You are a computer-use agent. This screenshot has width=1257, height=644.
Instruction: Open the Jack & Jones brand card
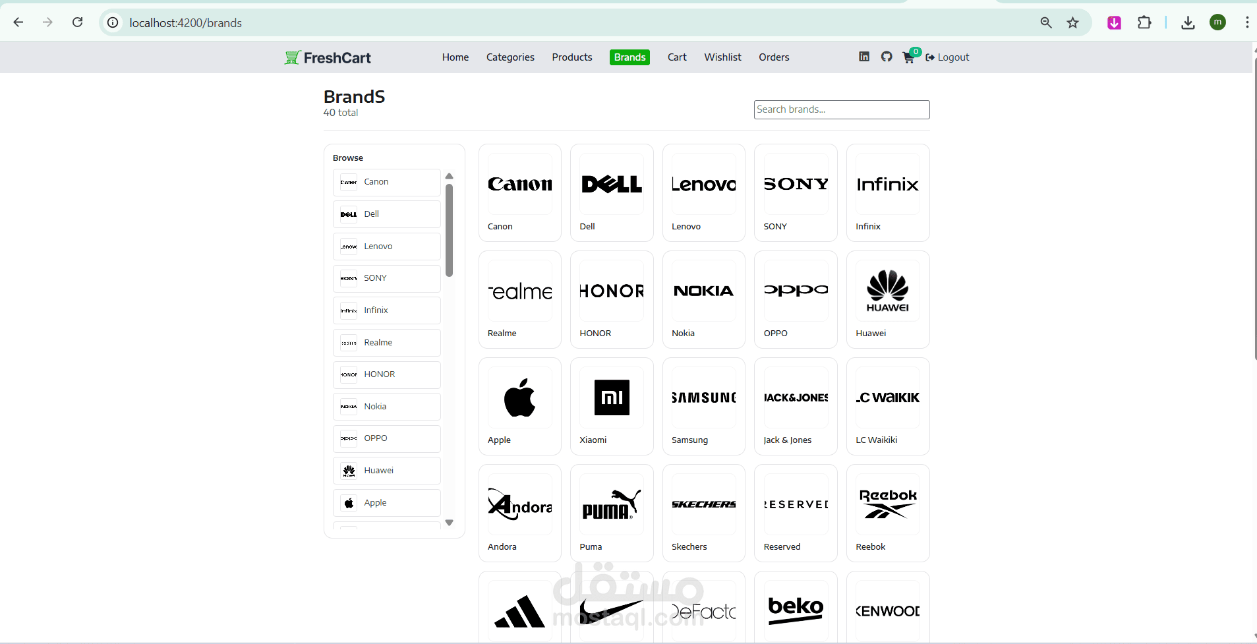click(x=796, y=407)
